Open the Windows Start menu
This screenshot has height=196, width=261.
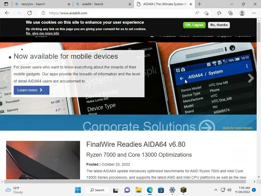click(x=78, y=190)
